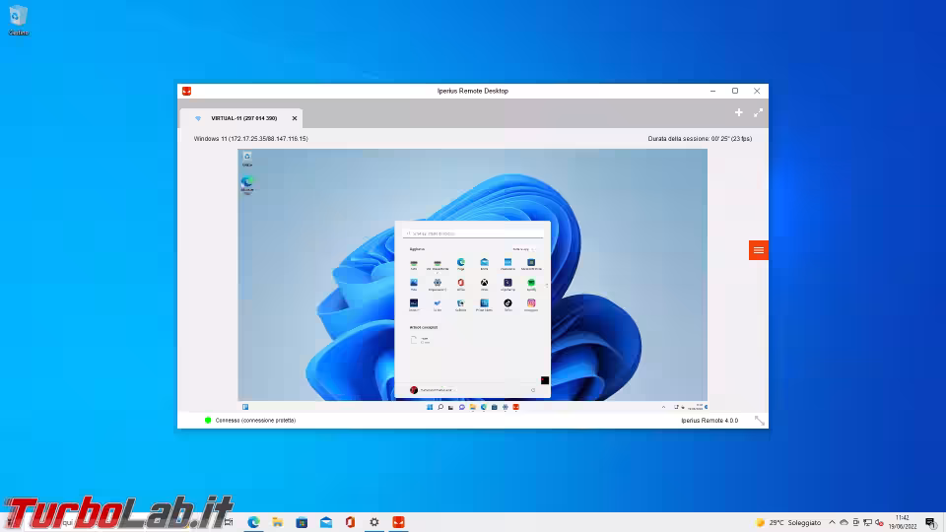Open Settings gear in the host taskbar
The width and height of the screenshot is (946, 532).
click(x=374, y=522)
